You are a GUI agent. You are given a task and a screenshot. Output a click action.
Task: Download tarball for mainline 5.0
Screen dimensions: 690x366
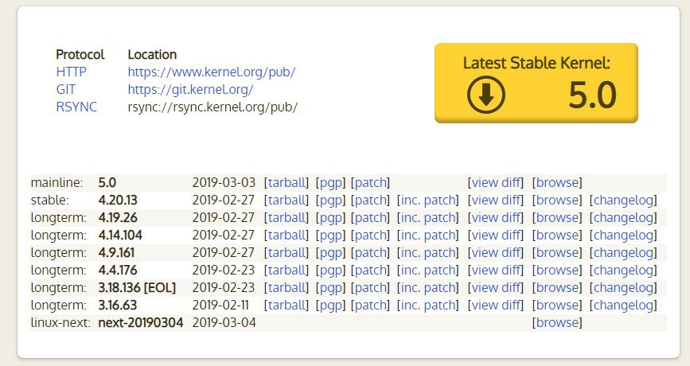point(287,182)
